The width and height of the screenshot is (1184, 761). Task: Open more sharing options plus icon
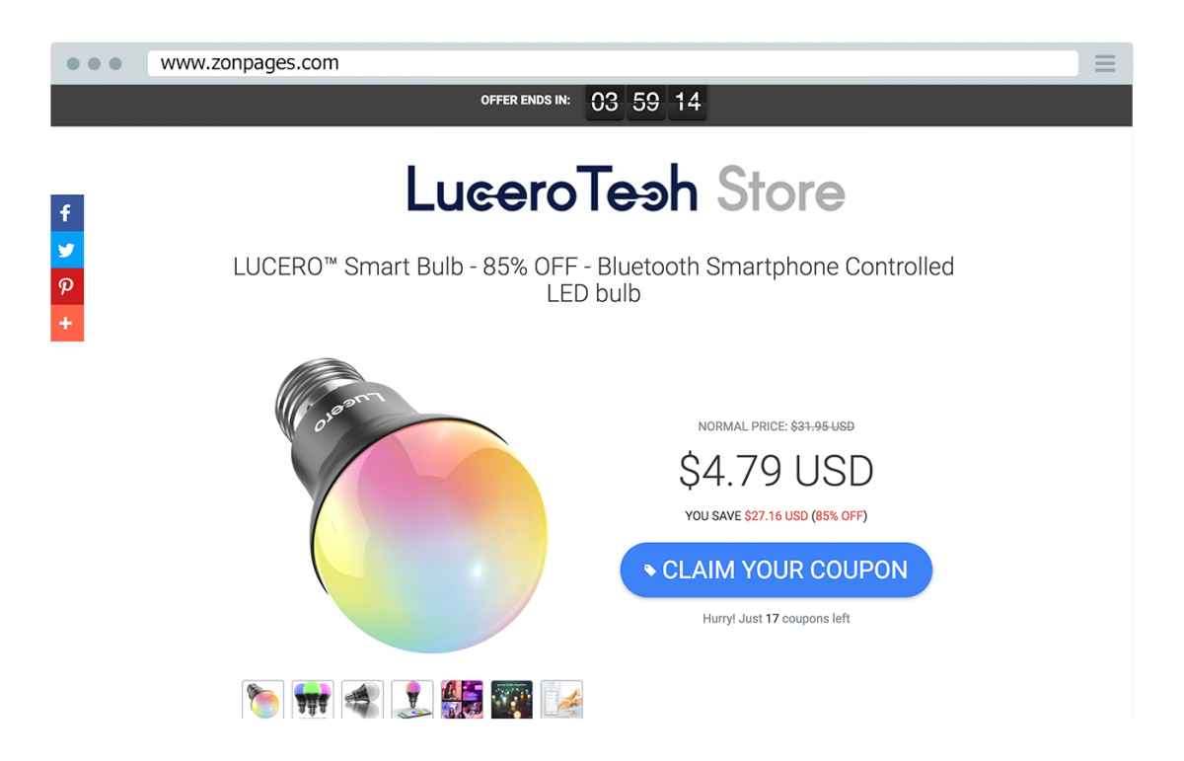(67, 323)
